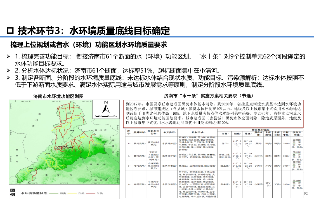This screenshot has height=222, width=314.
Task: Click the '滨州市' label on the map
Action: (x=101, y=130)
